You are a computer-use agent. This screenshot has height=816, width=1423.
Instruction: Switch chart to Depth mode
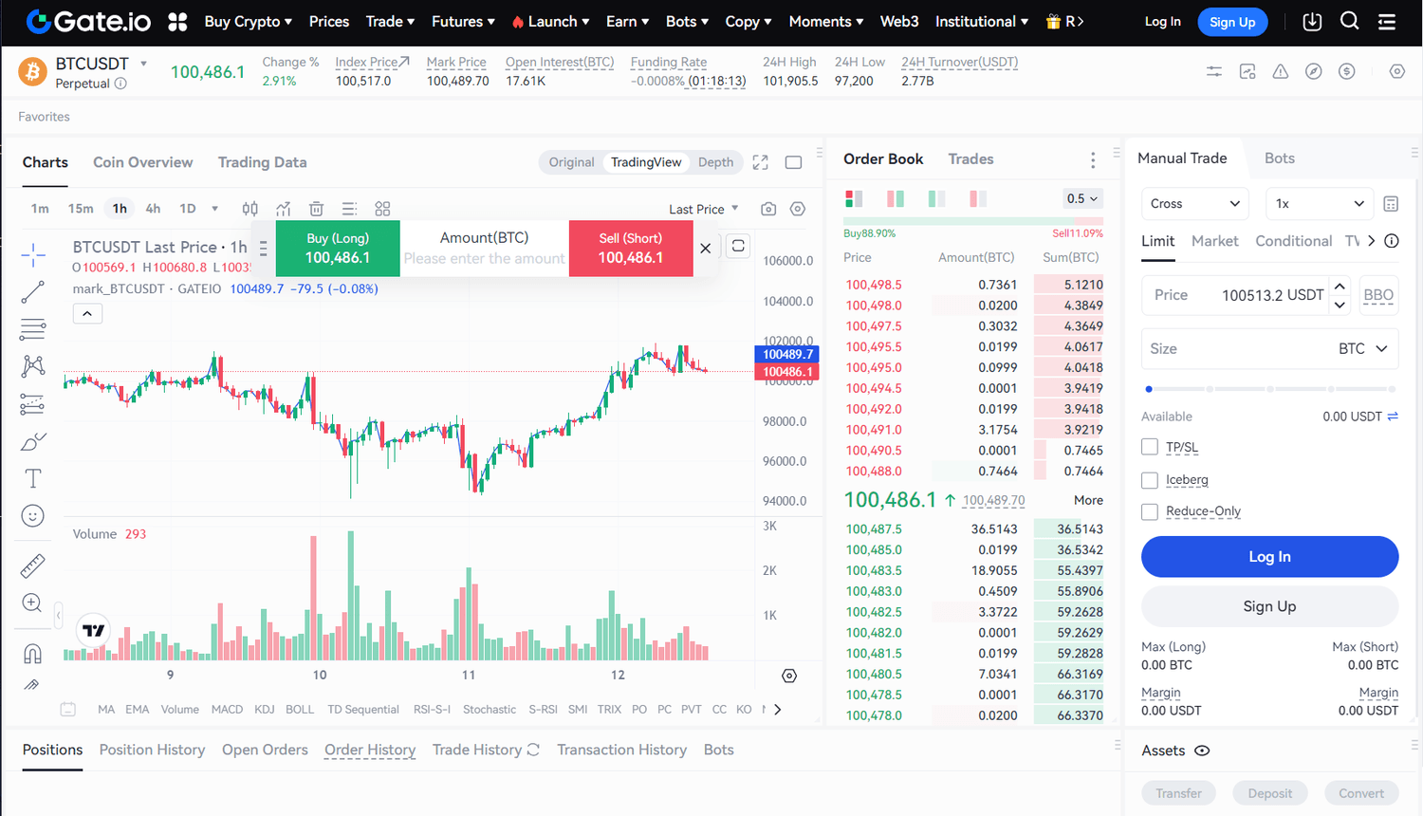pyautogui.click(x=715, y=162)
